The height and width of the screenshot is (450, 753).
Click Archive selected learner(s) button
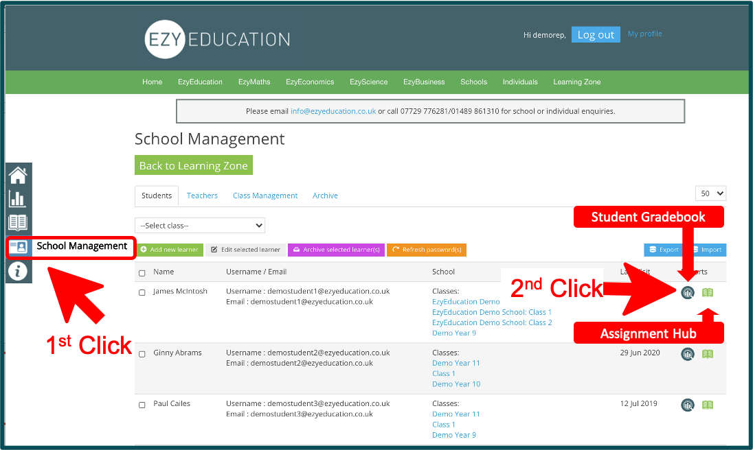tap(336, 250)
